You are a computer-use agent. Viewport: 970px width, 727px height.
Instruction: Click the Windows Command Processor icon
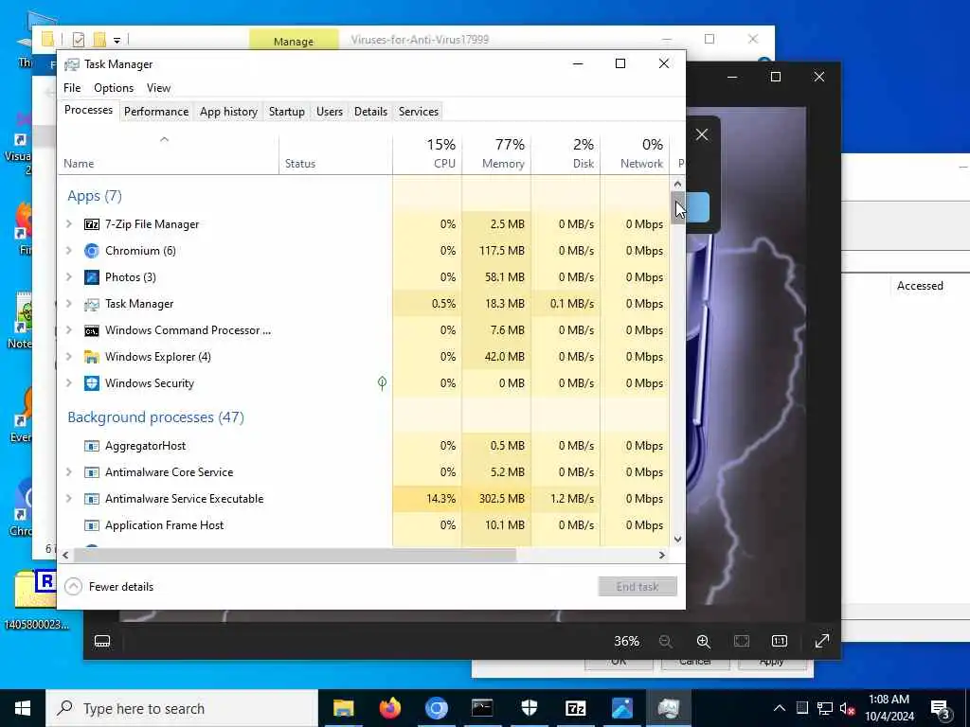tap(92, 330)
